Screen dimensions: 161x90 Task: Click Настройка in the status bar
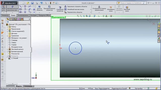(x=139, y=88)
